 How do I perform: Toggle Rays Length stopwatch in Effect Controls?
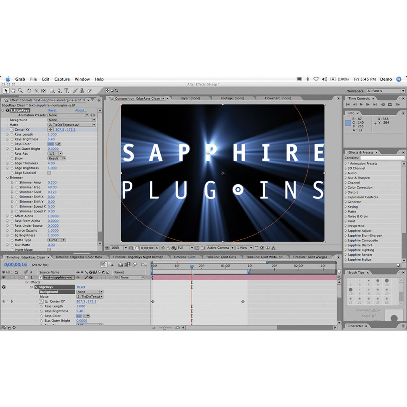tap(12, 134)
